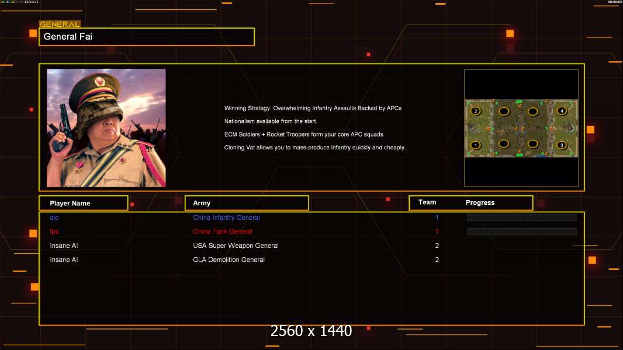Viewport: 623px width, 350px height.
Task: Select start position 4 on map
Action: point(562,111)
